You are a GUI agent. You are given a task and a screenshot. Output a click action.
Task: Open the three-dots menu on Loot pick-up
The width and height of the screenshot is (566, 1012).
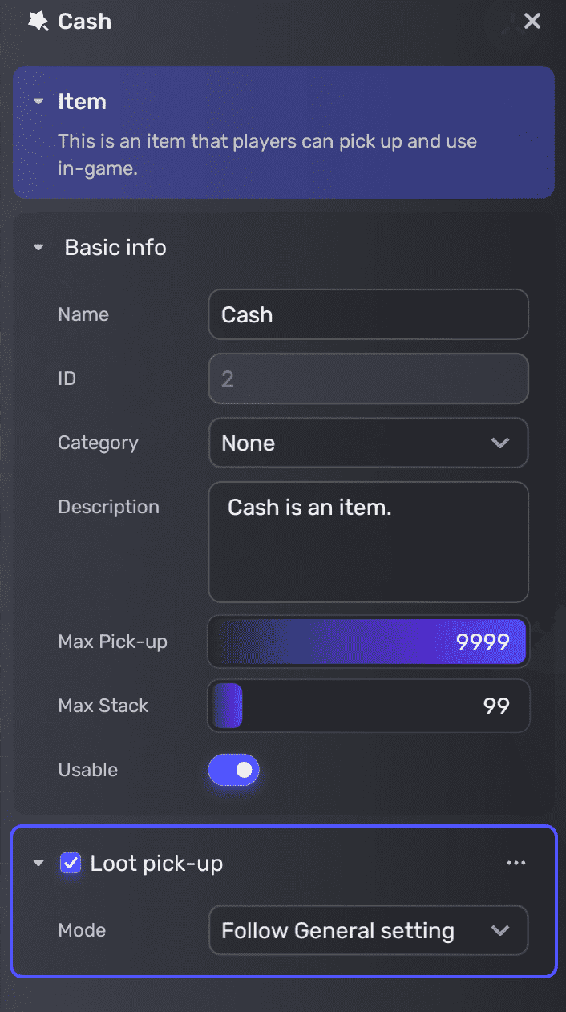[x=516, y=862]
